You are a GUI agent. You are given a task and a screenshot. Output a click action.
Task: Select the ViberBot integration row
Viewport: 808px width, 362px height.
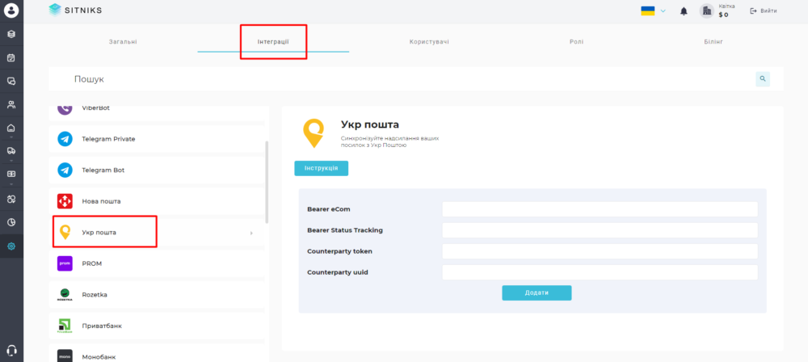pos(158,112)
